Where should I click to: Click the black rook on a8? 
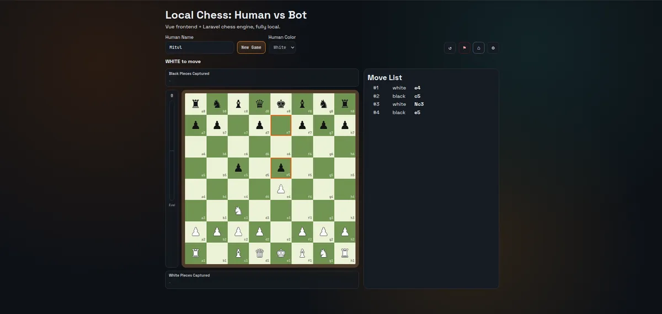[195, 104]
